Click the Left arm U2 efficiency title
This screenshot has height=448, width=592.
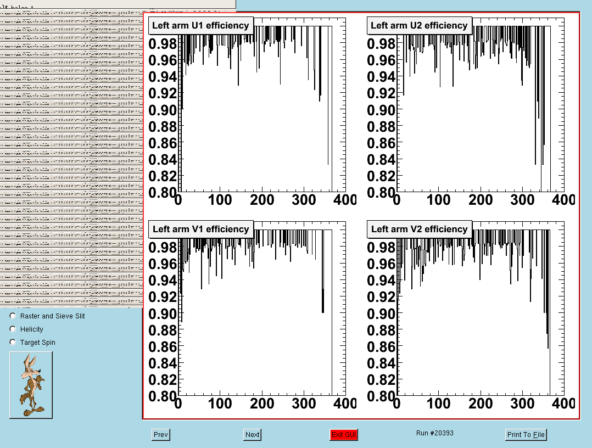coord(419,25)
